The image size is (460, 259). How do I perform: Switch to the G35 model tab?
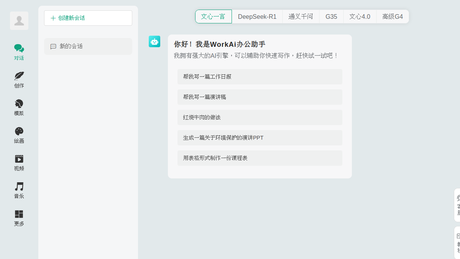(331, 16)
